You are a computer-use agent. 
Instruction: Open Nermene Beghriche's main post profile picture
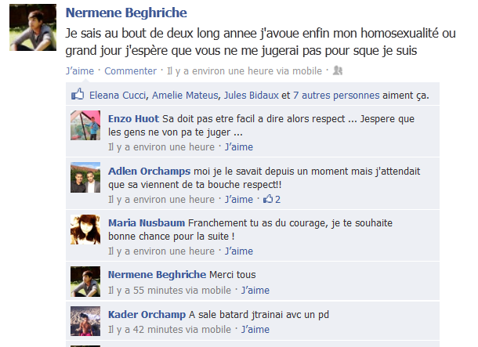[33, 27]
